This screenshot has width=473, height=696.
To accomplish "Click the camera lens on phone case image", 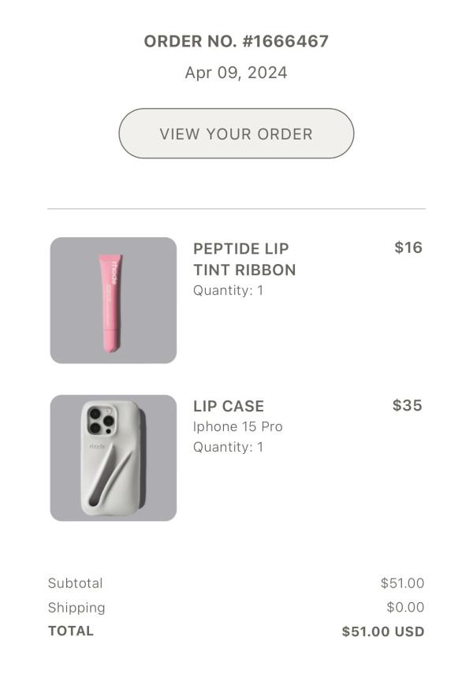I will coord(101,420).
